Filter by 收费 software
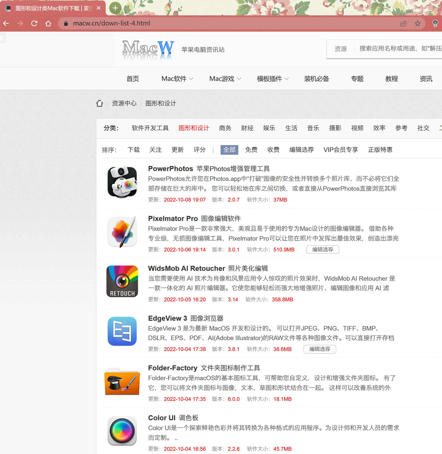 pyautogui.click(x=274, y=150)
